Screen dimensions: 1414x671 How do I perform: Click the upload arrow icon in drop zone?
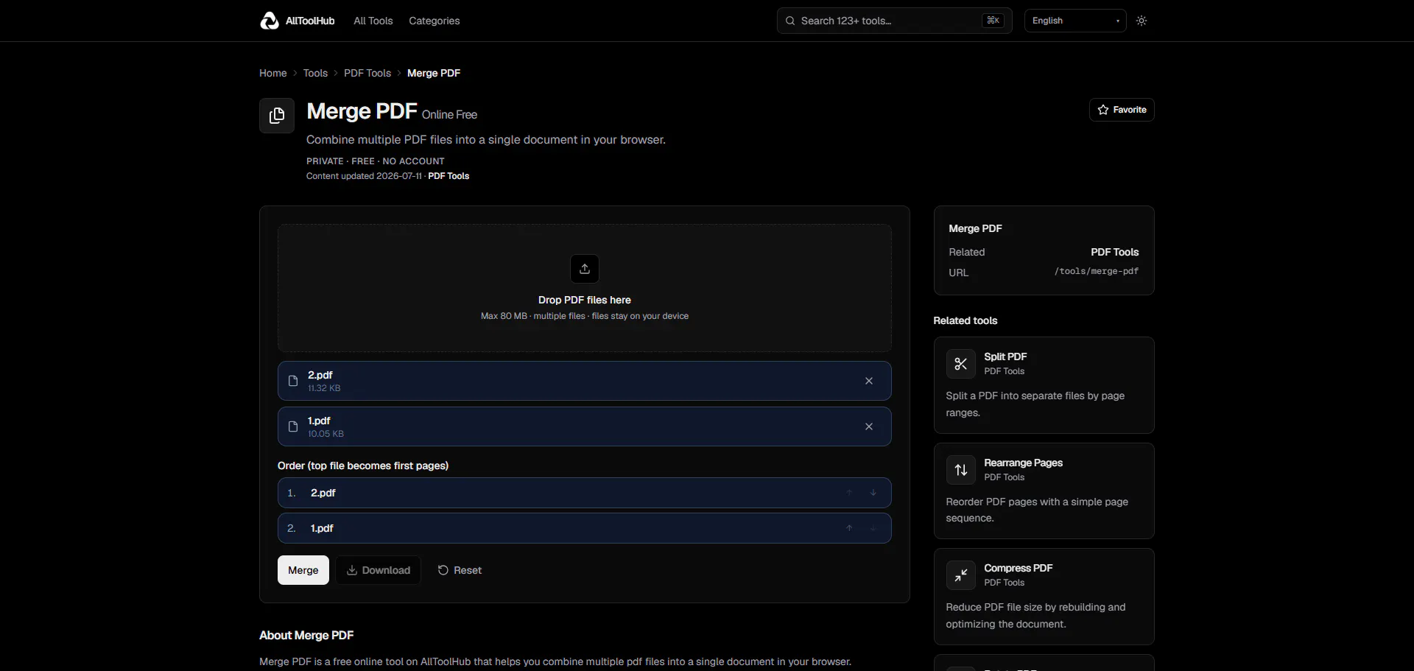[x=585, y=269]
